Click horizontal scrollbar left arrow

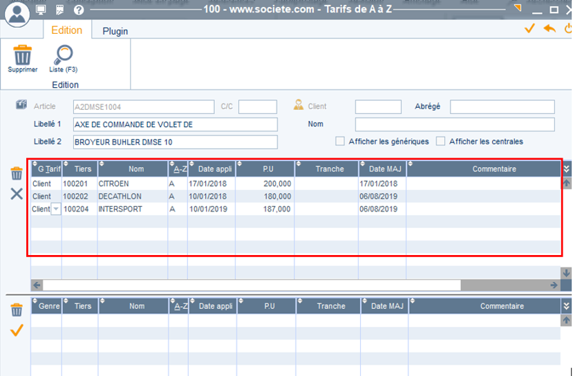point(37,285)
